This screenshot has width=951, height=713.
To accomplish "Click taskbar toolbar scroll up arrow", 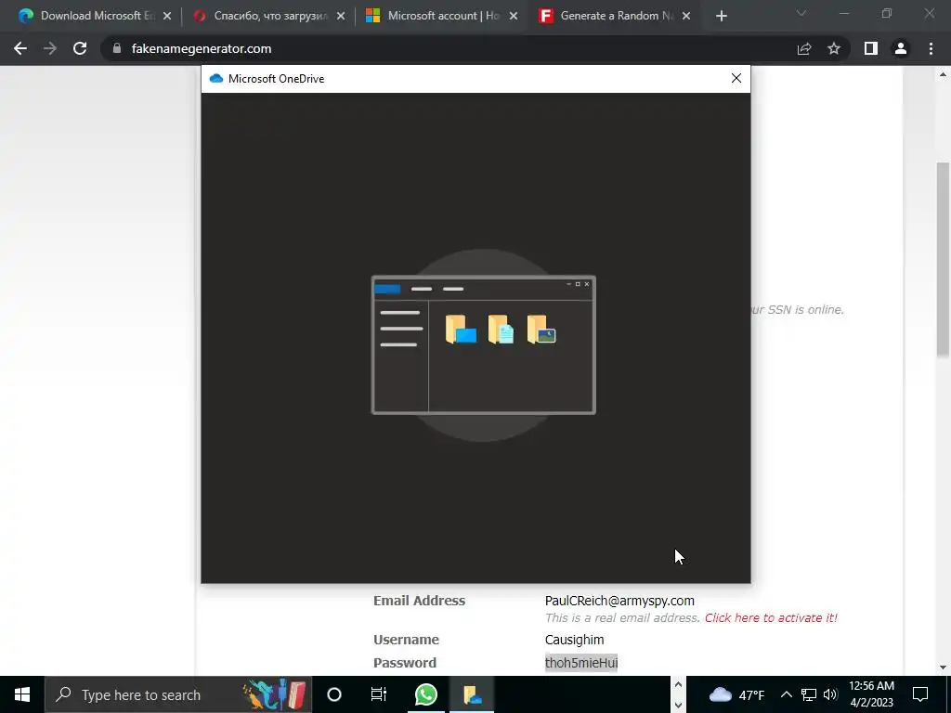I will [679, 685].
